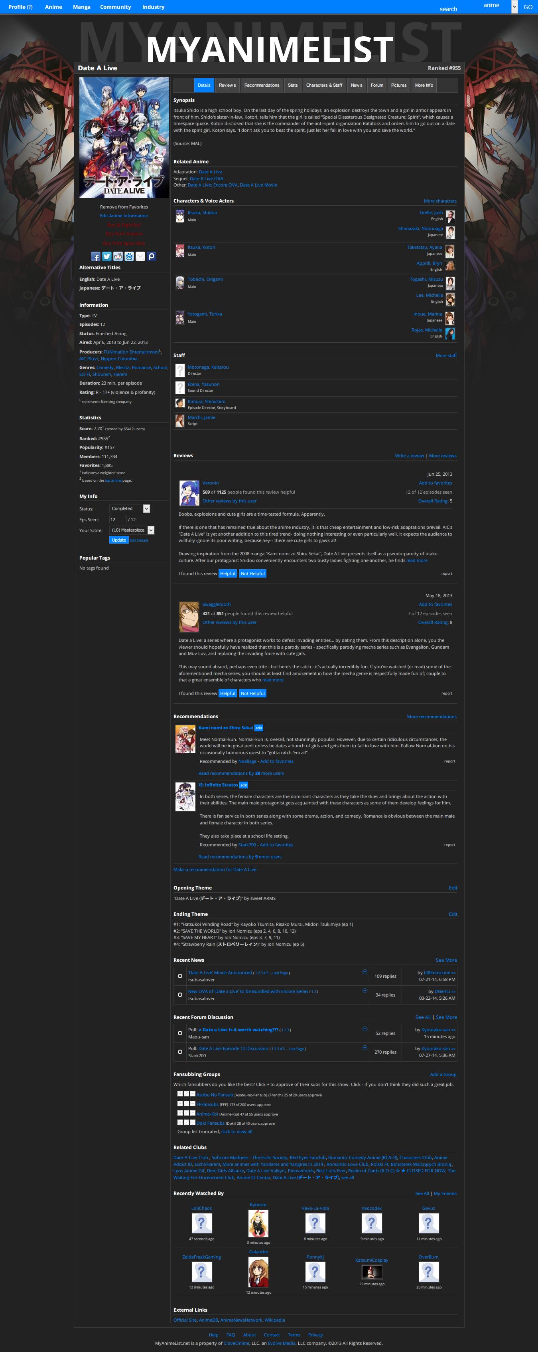Send the page by email icon

coord(140,256)
